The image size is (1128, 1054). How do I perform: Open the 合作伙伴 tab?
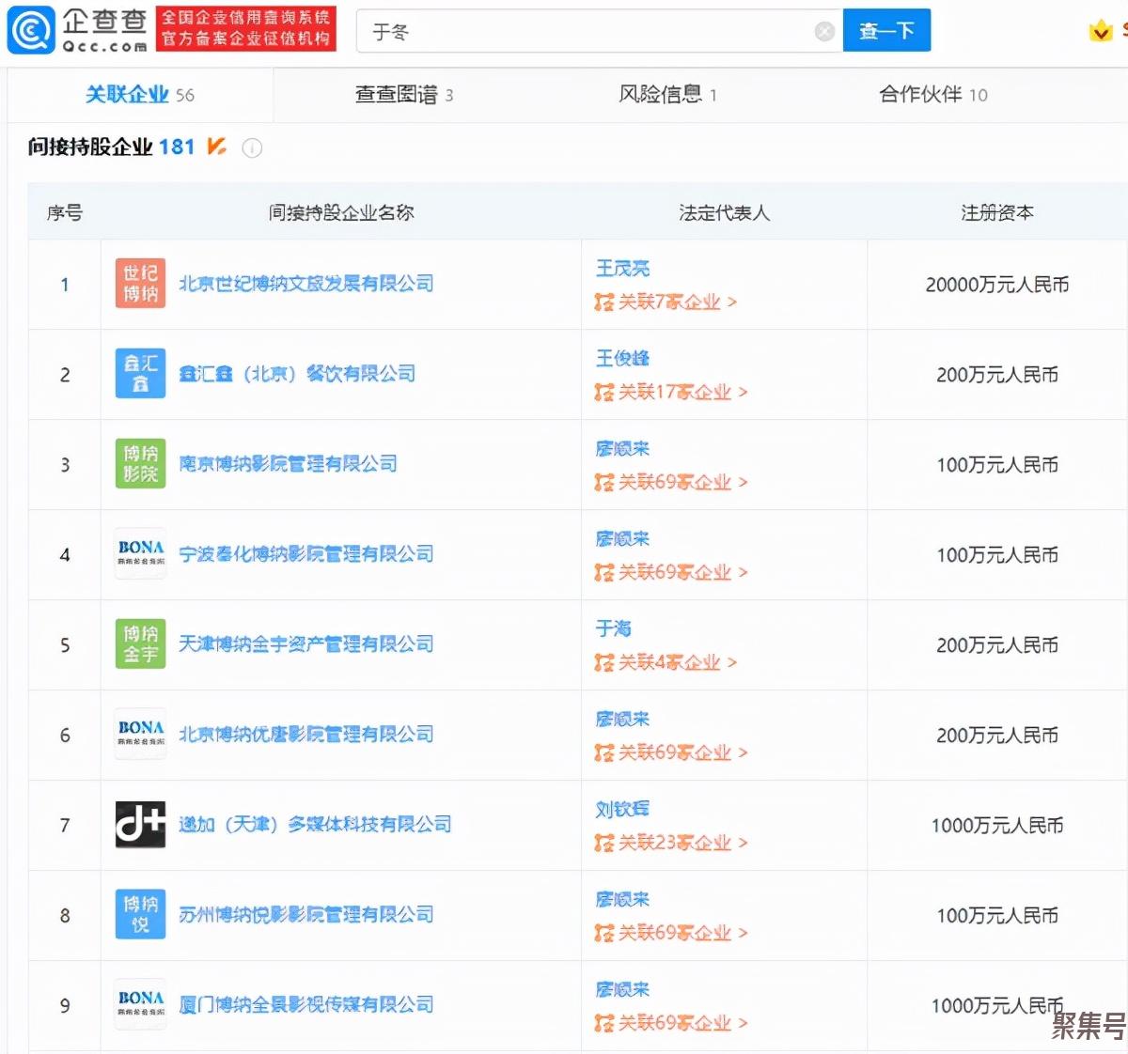[x=933, y=95]
